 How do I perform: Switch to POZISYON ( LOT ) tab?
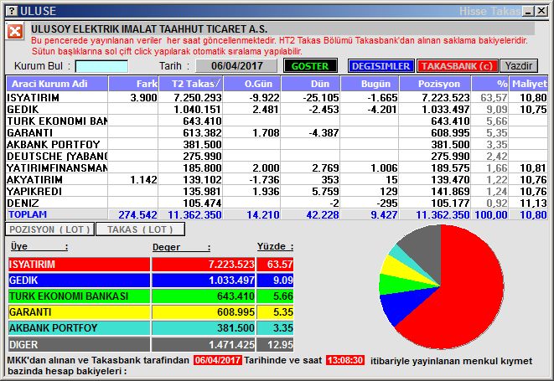point(49,229)
